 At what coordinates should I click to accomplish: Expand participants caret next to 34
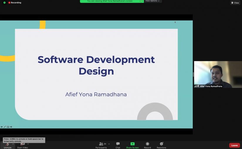(x=109, y=144)
